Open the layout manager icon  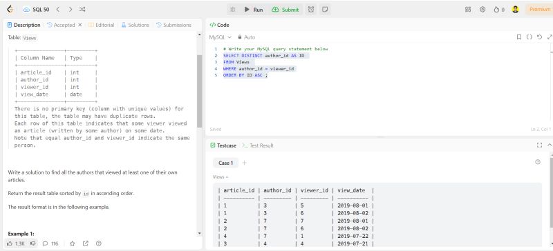tap(468, 10)
